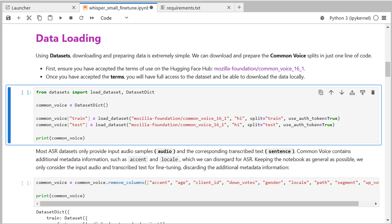392x224 pixels.
Task: Click the DatasetDict({ output text
Action: coord(53,212)
